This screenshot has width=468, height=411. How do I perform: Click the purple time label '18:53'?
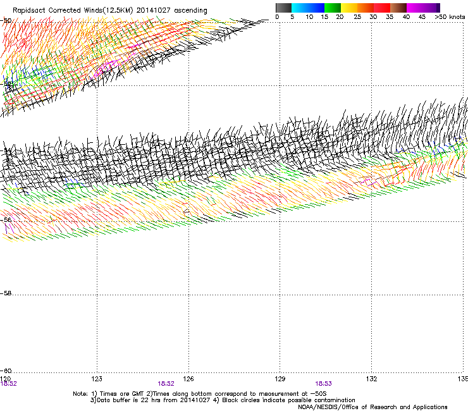pos(324,384)
